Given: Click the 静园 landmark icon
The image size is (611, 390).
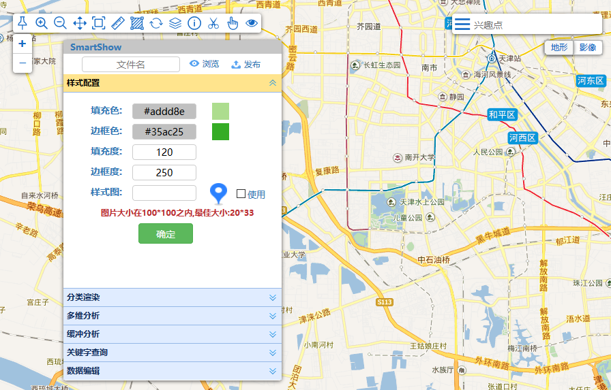Looking at the screenshot, I should [x=443, y=96].
